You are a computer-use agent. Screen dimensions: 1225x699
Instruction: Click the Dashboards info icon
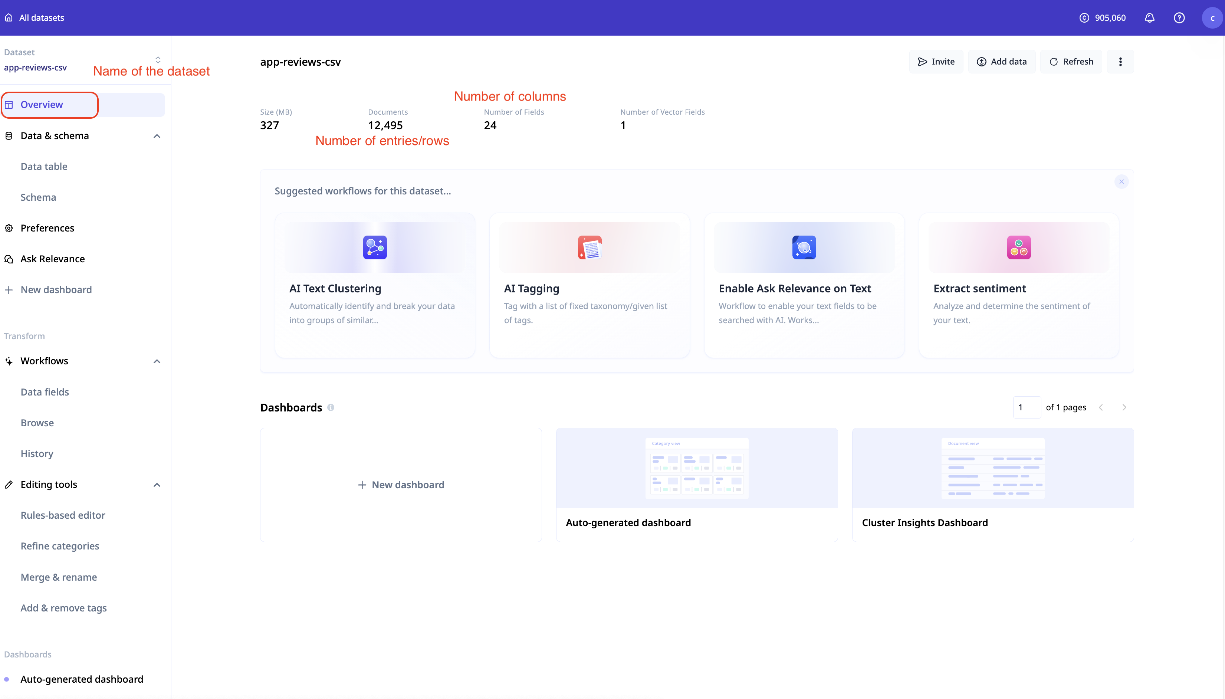[331, 408]
